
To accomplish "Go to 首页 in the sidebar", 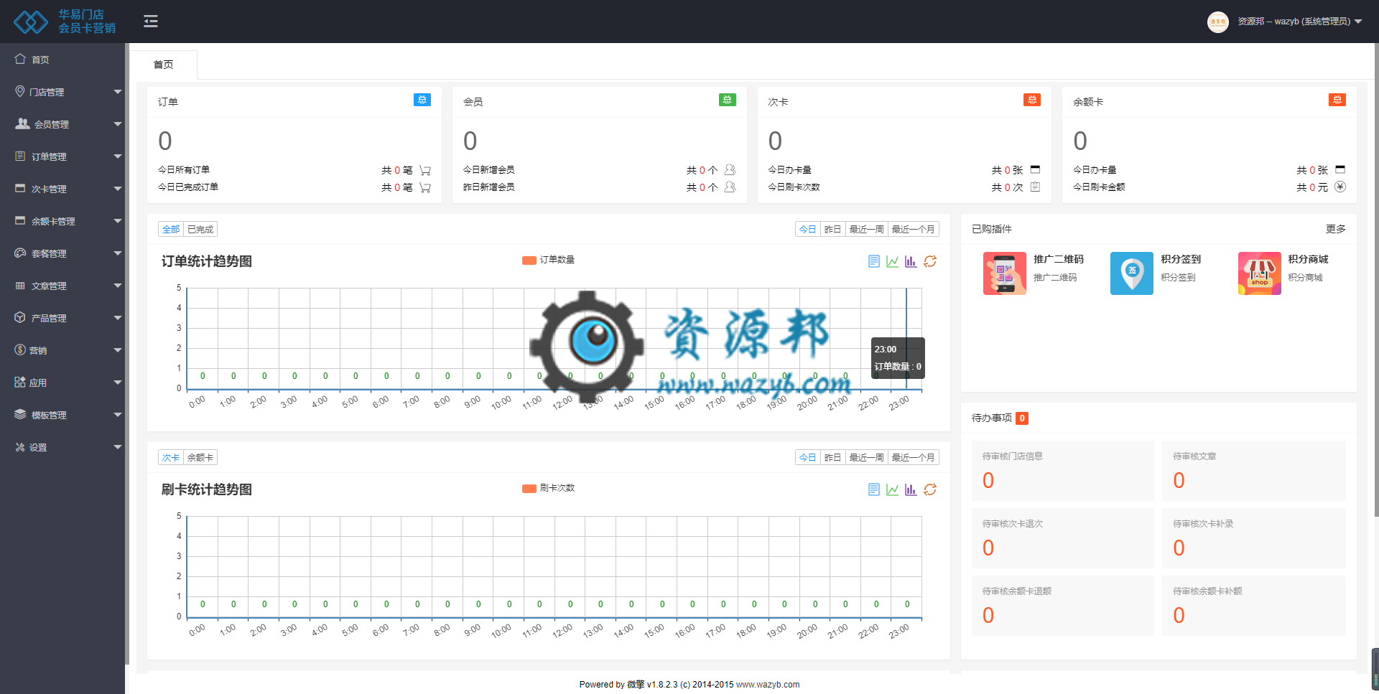I will tap(62, 60).
